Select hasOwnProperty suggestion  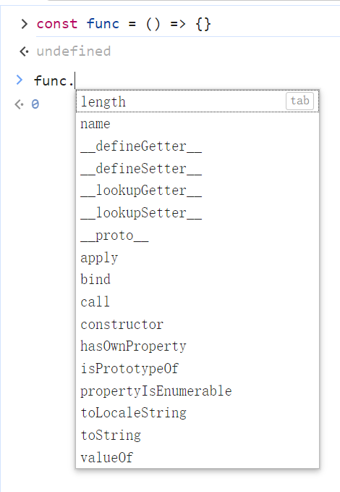click(x=197, y=346)
